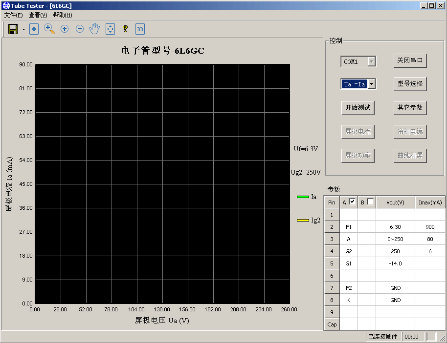
Task: Click the zoom out minus icon
Action: click(x=80, y=29)
